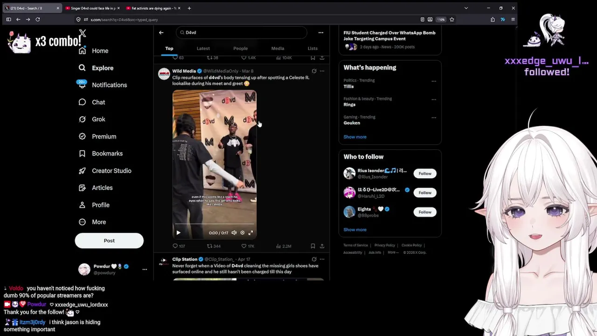The width and height of the screenshot is (597, 336).
Task: Share the Wild Media post
Action: pyautogui.click(x=322, y=246)
